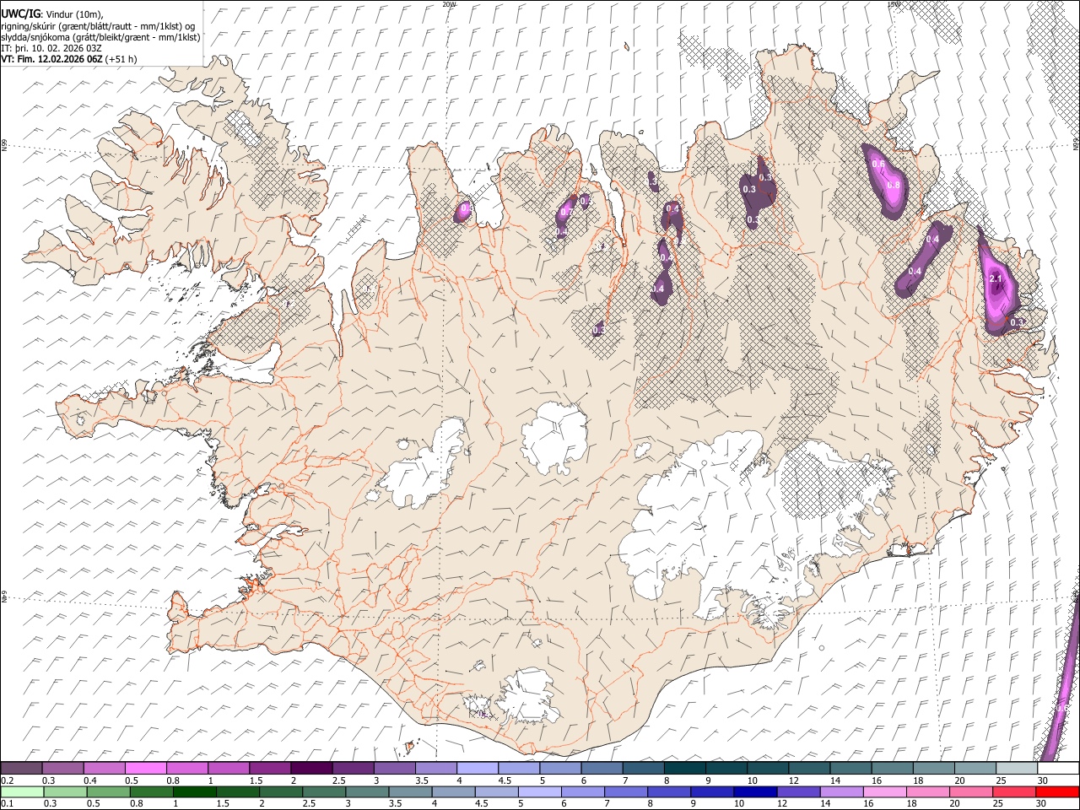Click the white Mýrdalsjökull glacier near the south coast
The width and height of the screenshot is (1080, 810).
(x=526, y=696)
